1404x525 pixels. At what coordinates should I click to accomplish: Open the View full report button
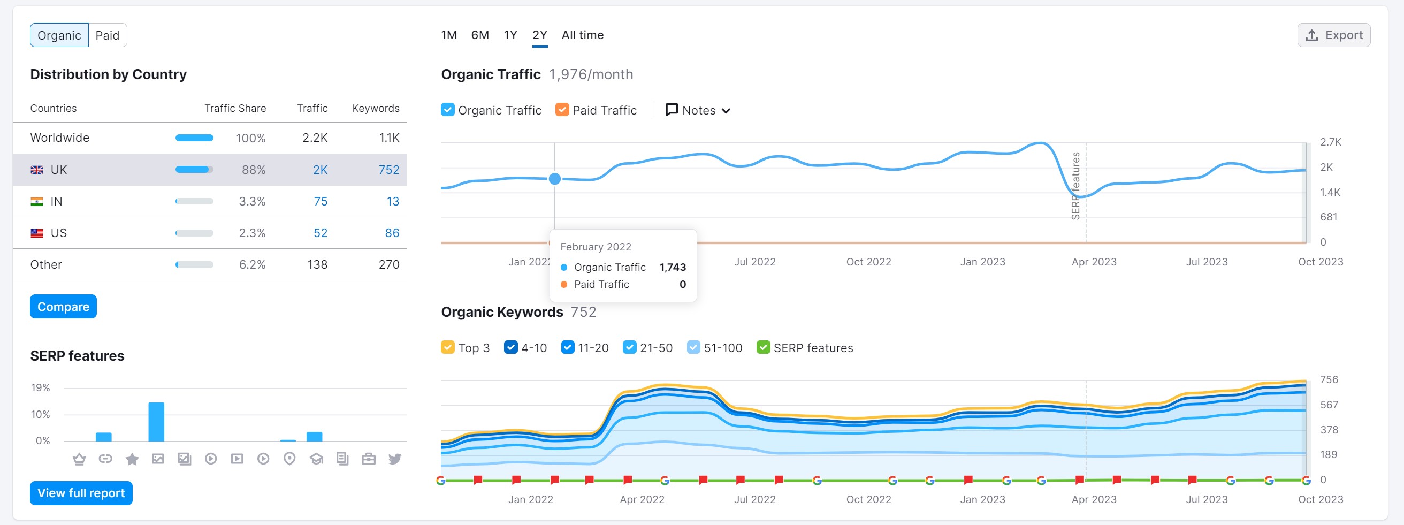(81, 493)
